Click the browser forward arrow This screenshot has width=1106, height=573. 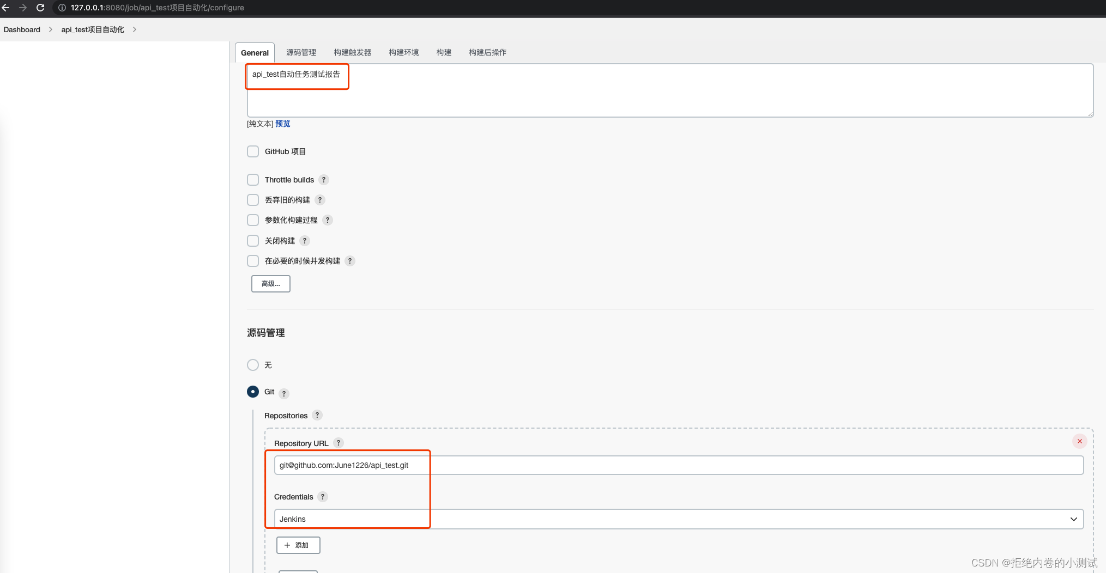(23, 8)
